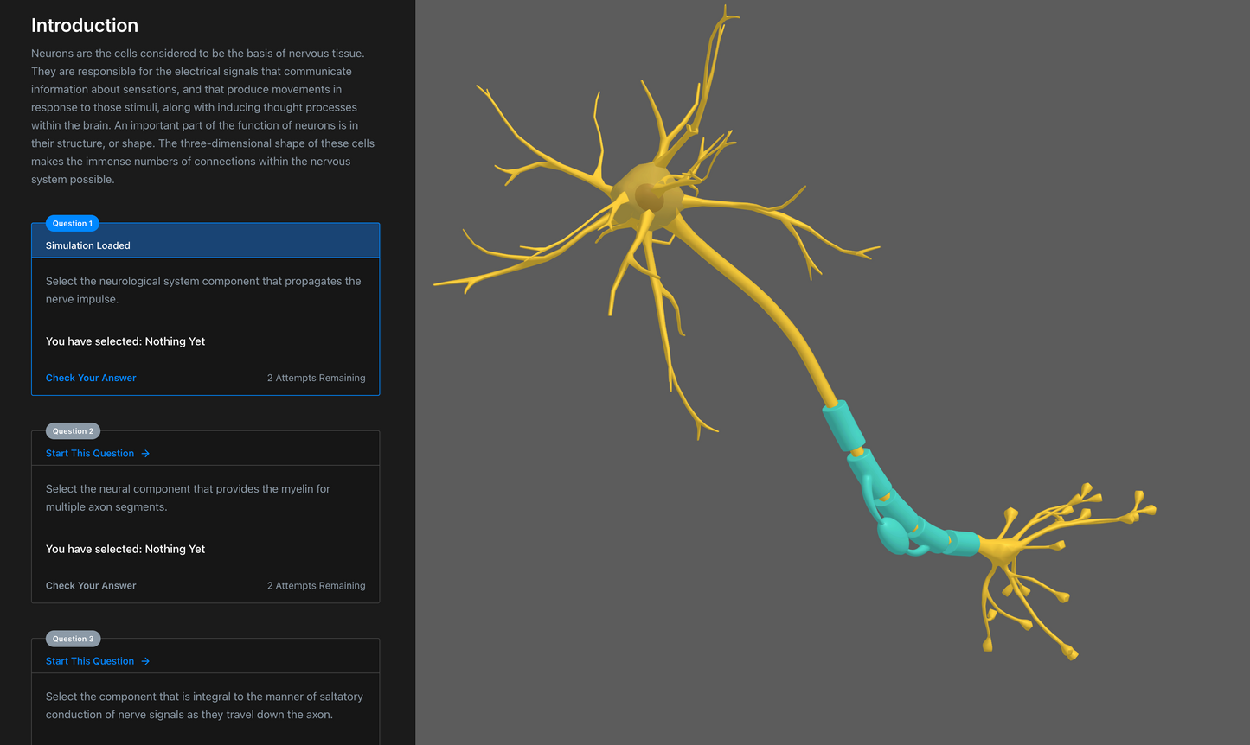
Task: Click the Introduction heading
Action: pyautogui.click(x=84, y=25)
